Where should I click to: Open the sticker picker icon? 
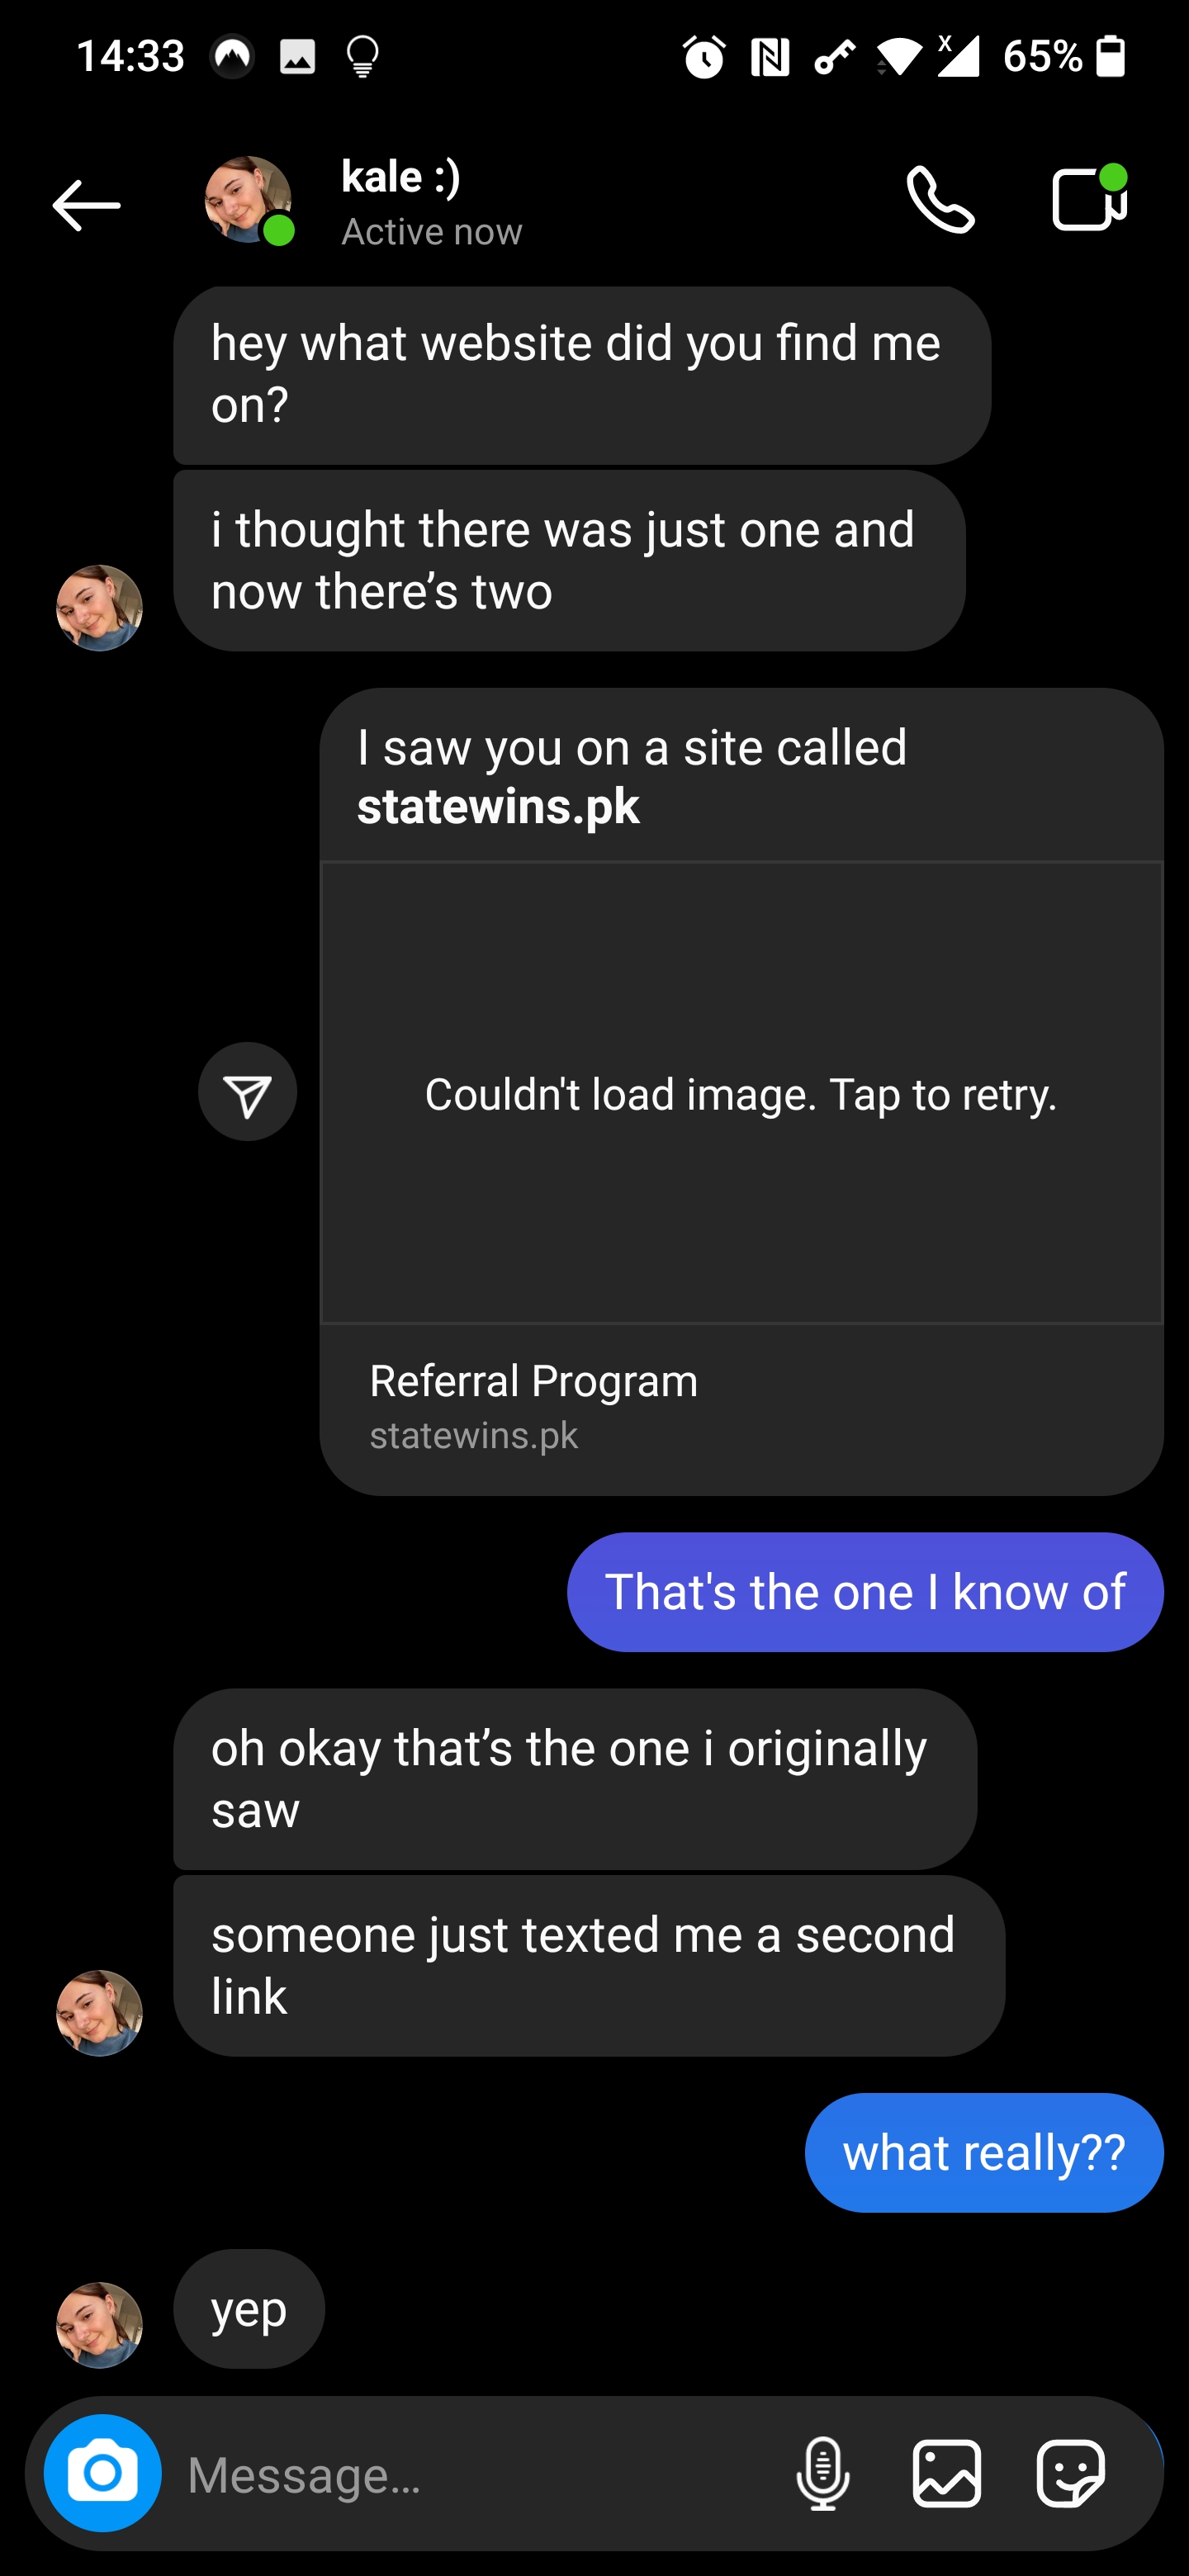point(1070,2474)
